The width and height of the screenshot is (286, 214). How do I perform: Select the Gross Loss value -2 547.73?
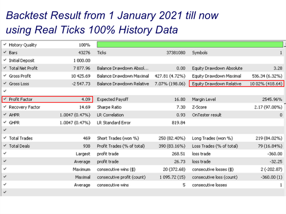81,84
